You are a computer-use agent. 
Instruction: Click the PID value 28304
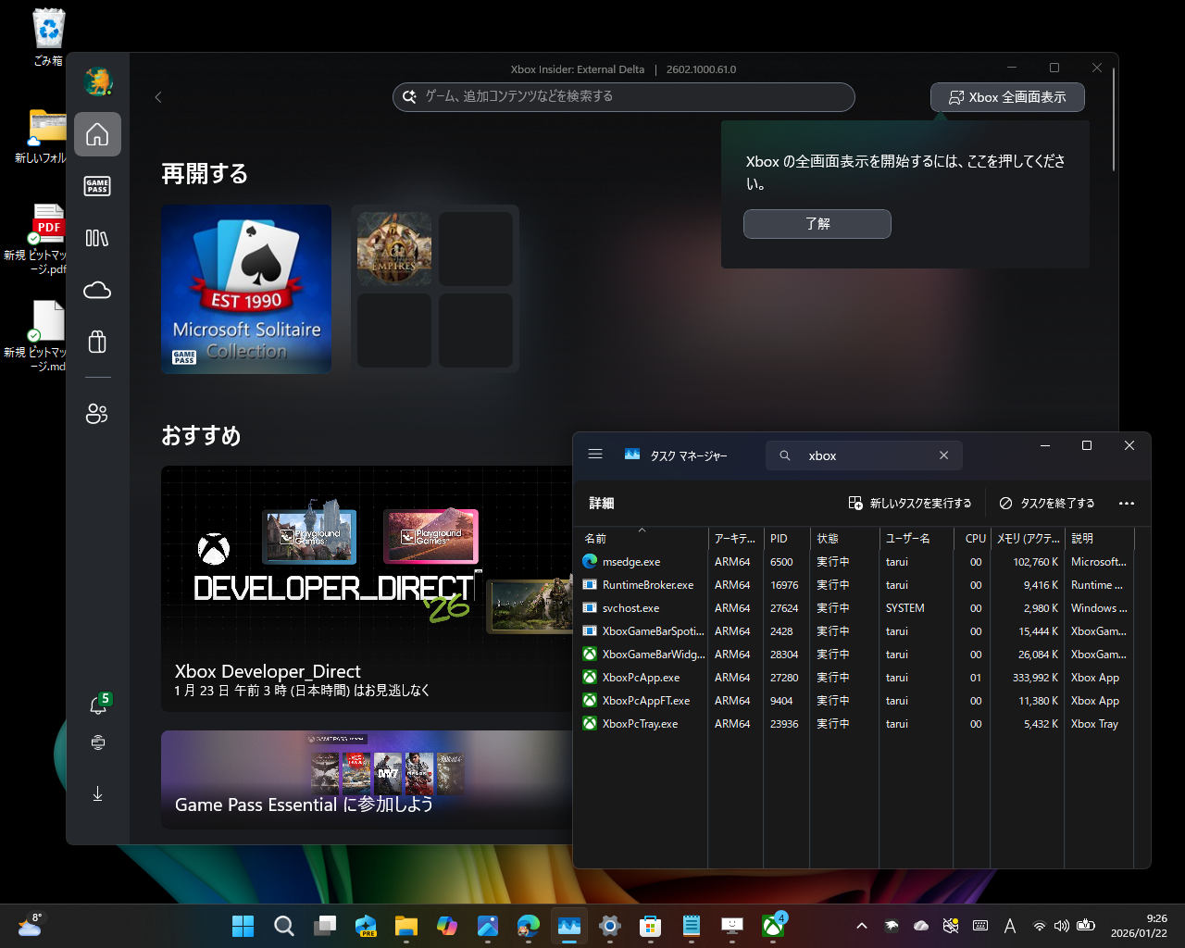tap(784, 655)
